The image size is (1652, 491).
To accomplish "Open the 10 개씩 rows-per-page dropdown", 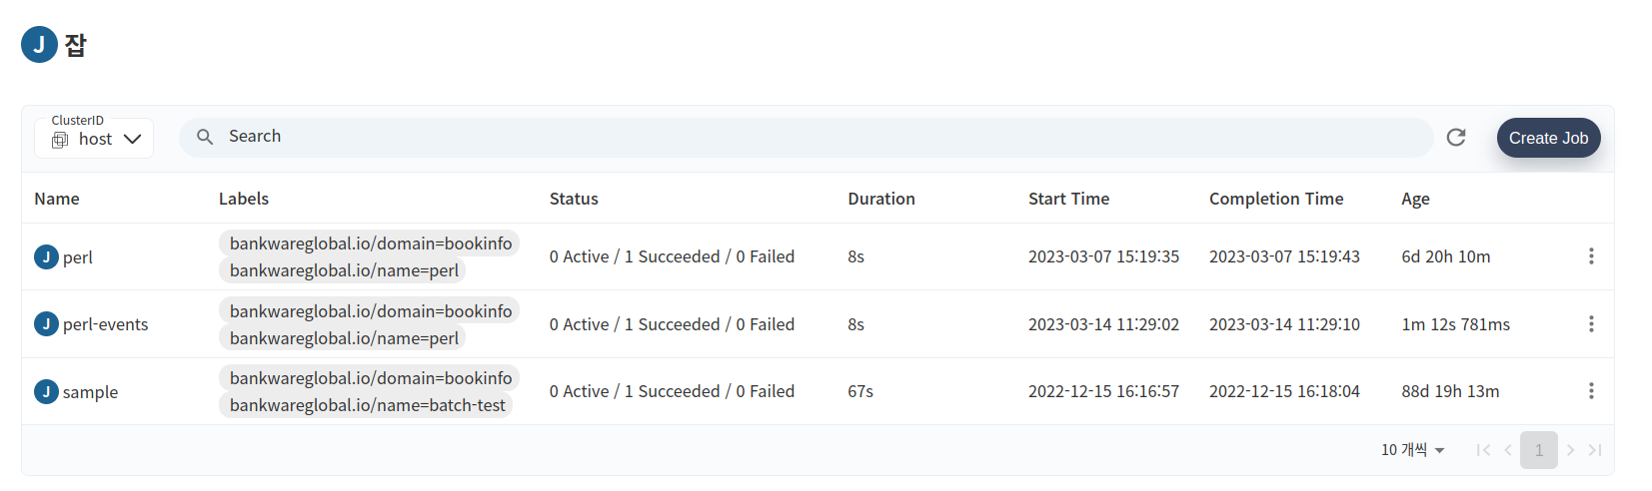I will [1413, 450].
